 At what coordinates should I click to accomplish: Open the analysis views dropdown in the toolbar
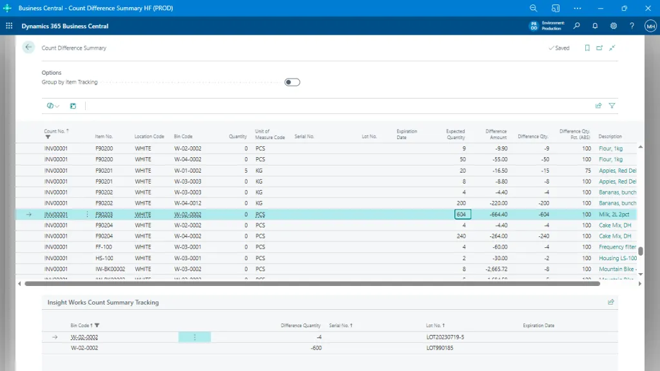click(x=53, y=105)
